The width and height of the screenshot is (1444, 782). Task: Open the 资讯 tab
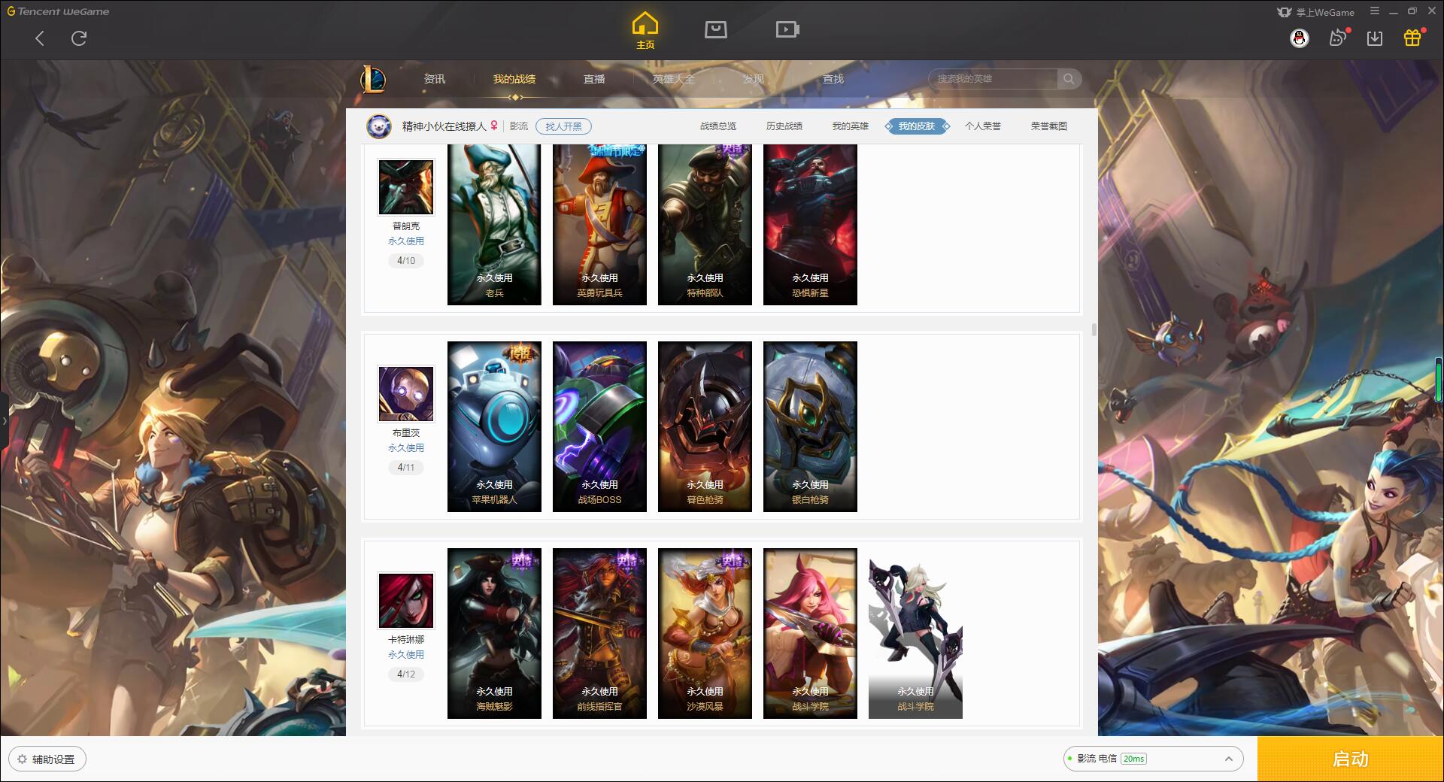point(434,79)
